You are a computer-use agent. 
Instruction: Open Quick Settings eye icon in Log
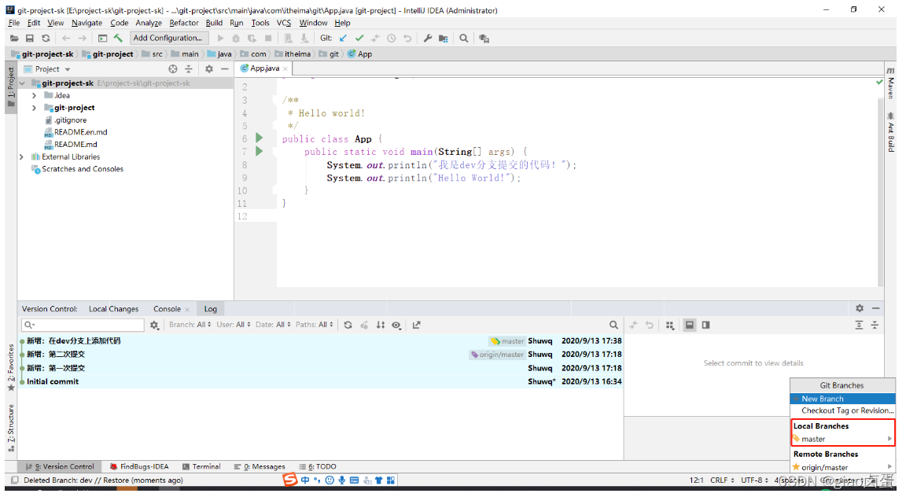[396, 325]
